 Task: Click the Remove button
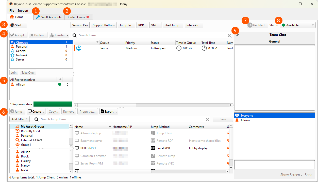[69, 111]
